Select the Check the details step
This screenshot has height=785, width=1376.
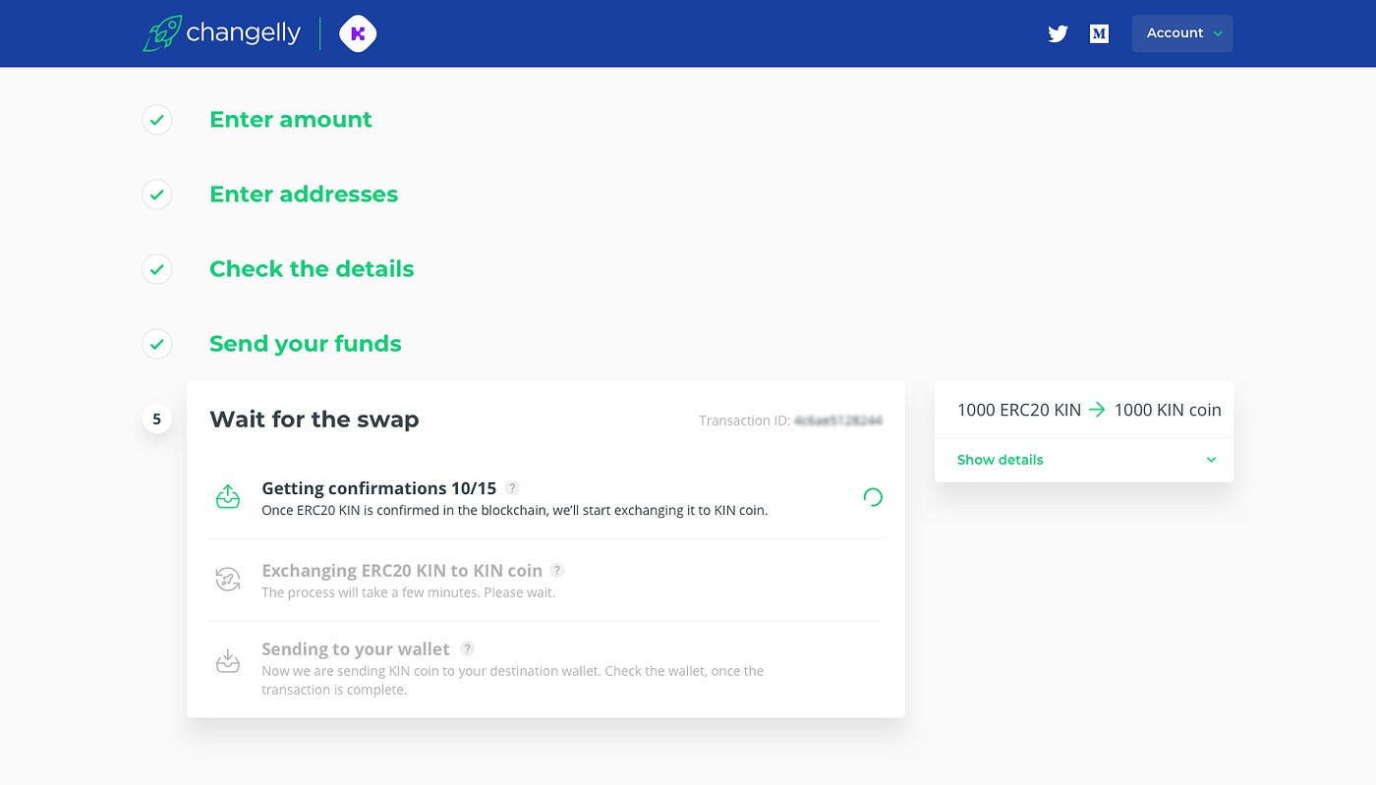[312, 268]
